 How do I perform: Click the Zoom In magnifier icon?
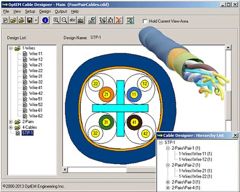pyautogui.click(x=56, y=20)
